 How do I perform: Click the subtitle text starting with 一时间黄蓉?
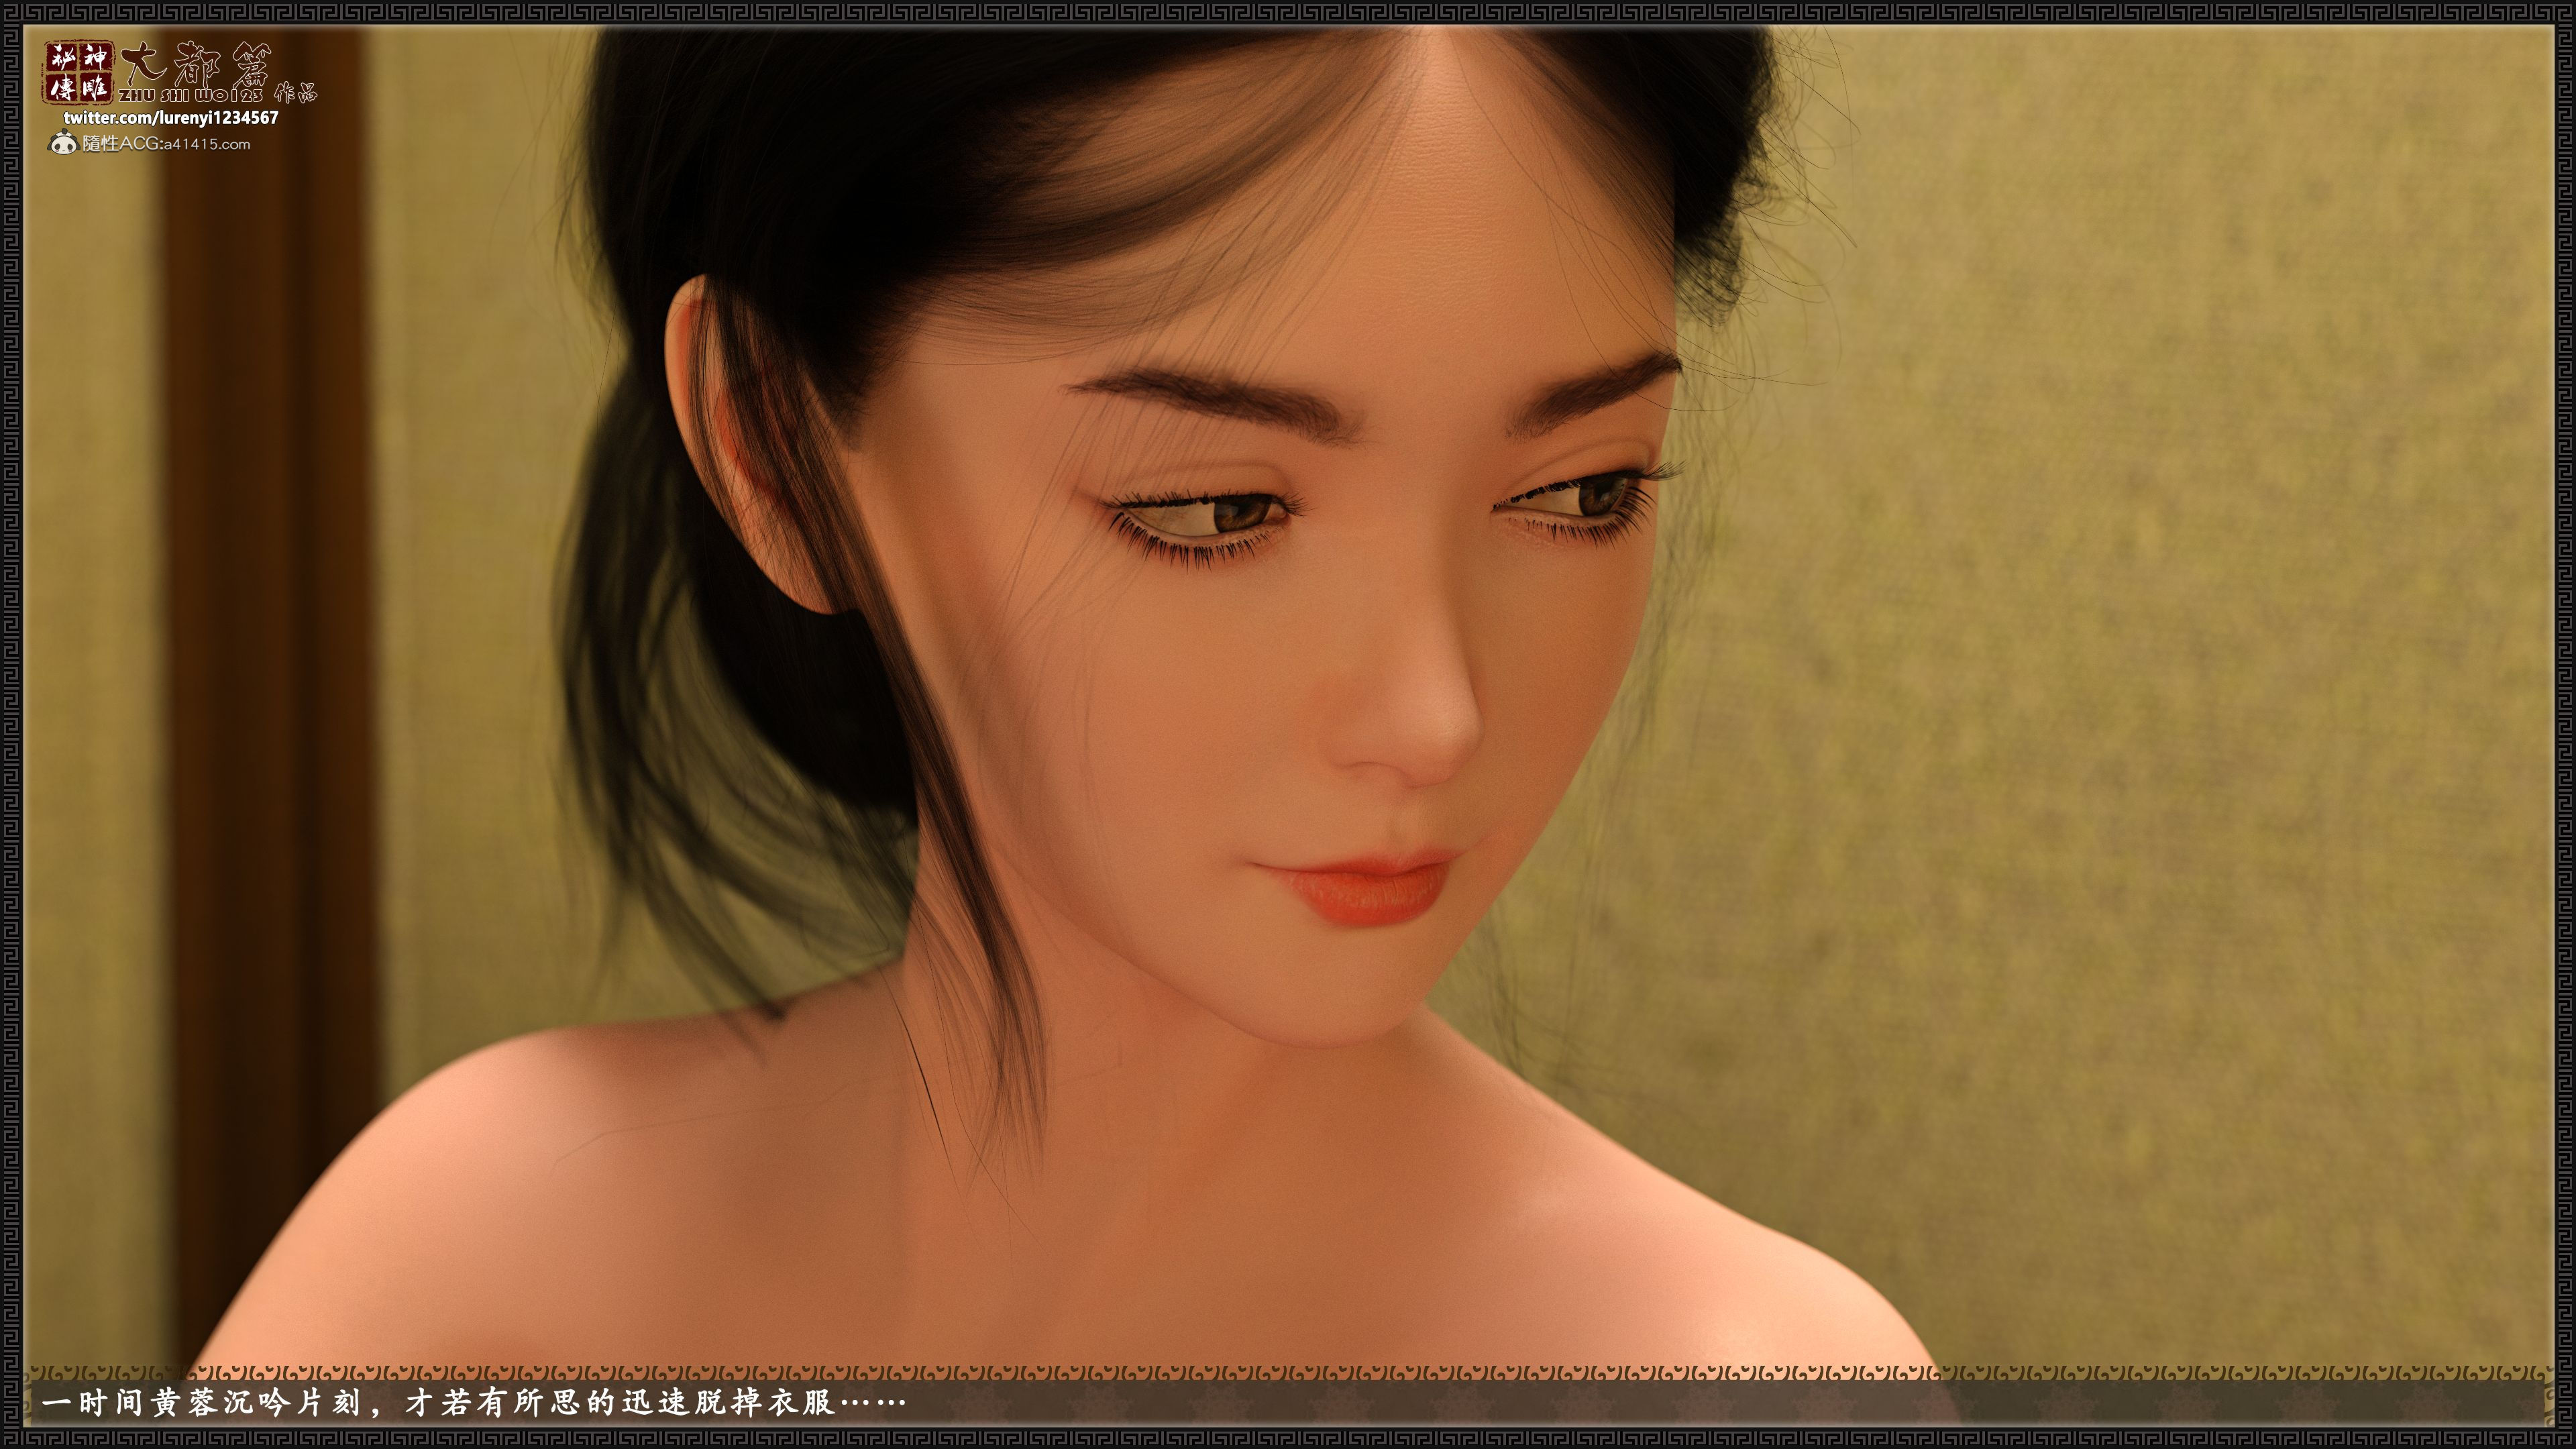click(440, 1403)
